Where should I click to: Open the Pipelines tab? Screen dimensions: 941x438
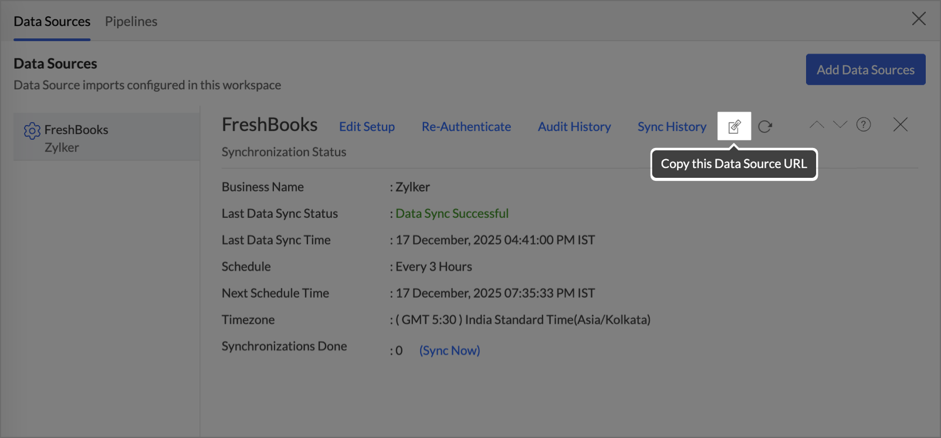click(x=131, y=21)
